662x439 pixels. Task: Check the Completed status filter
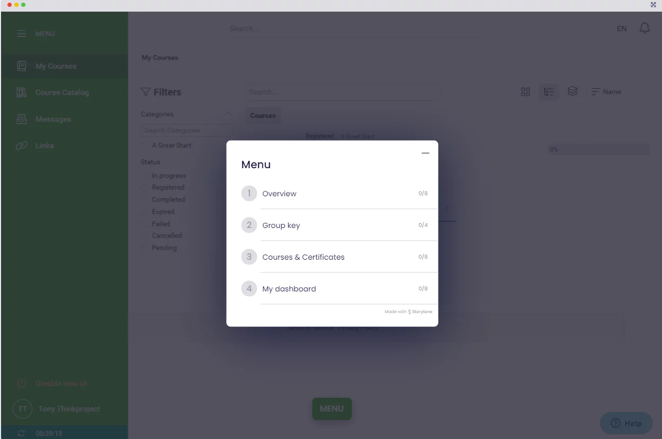pyautogui.click(x=145, y=199)
